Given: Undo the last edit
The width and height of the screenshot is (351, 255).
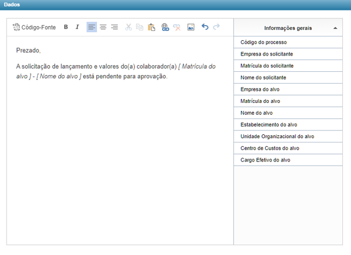Looking at the screenshot, I should coord(205,27).
